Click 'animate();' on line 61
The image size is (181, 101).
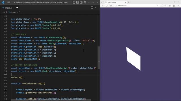[x=17, y=77]
